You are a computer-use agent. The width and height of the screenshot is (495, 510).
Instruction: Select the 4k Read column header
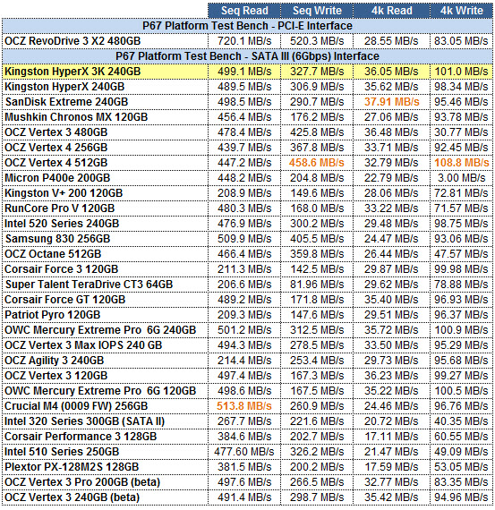pos(391,11)
